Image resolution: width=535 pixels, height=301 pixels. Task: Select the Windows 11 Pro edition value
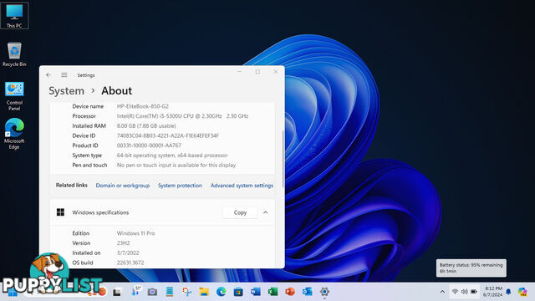135,233
